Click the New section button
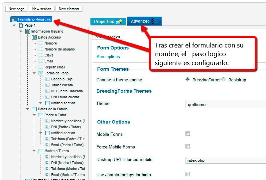Screen dimensions: 266x180 pyautogui.click(x=42, y=9)
